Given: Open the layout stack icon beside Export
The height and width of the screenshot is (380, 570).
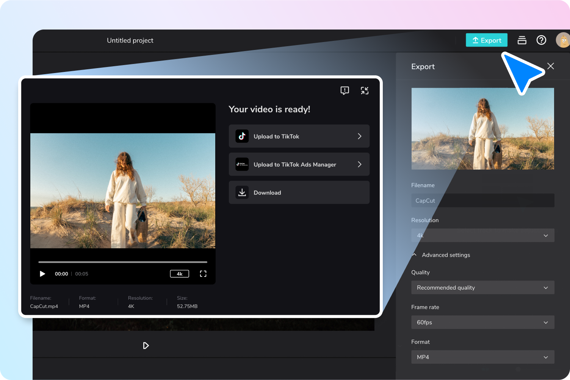Looking at the screenshot, I should (522, 40).
